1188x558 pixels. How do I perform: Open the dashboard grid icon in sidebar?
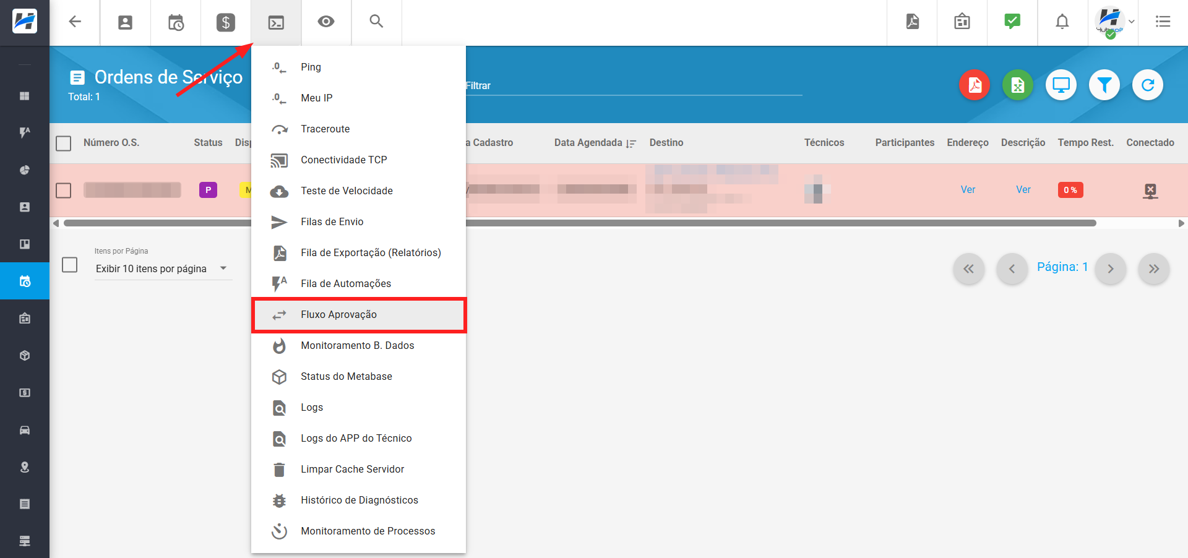[25, 96]
